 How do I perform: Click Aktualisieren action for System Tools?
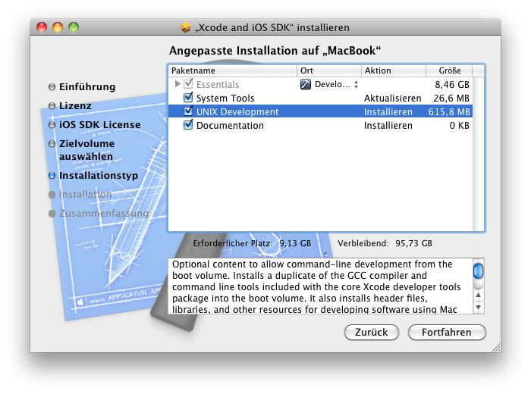click(392, 98)
